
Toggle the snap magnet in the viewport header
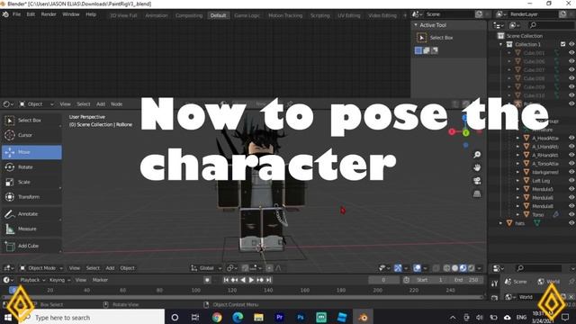coord(245,268)
